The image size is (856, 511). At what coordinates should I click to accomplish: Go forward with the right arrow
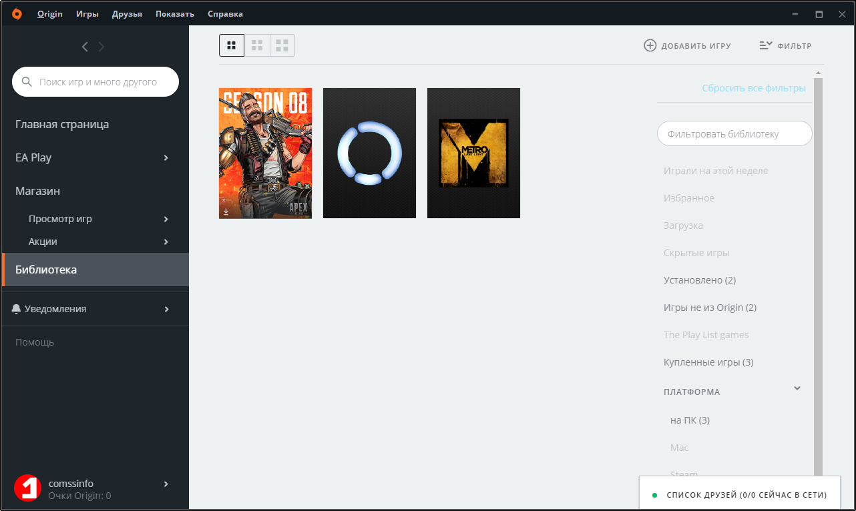101,47
